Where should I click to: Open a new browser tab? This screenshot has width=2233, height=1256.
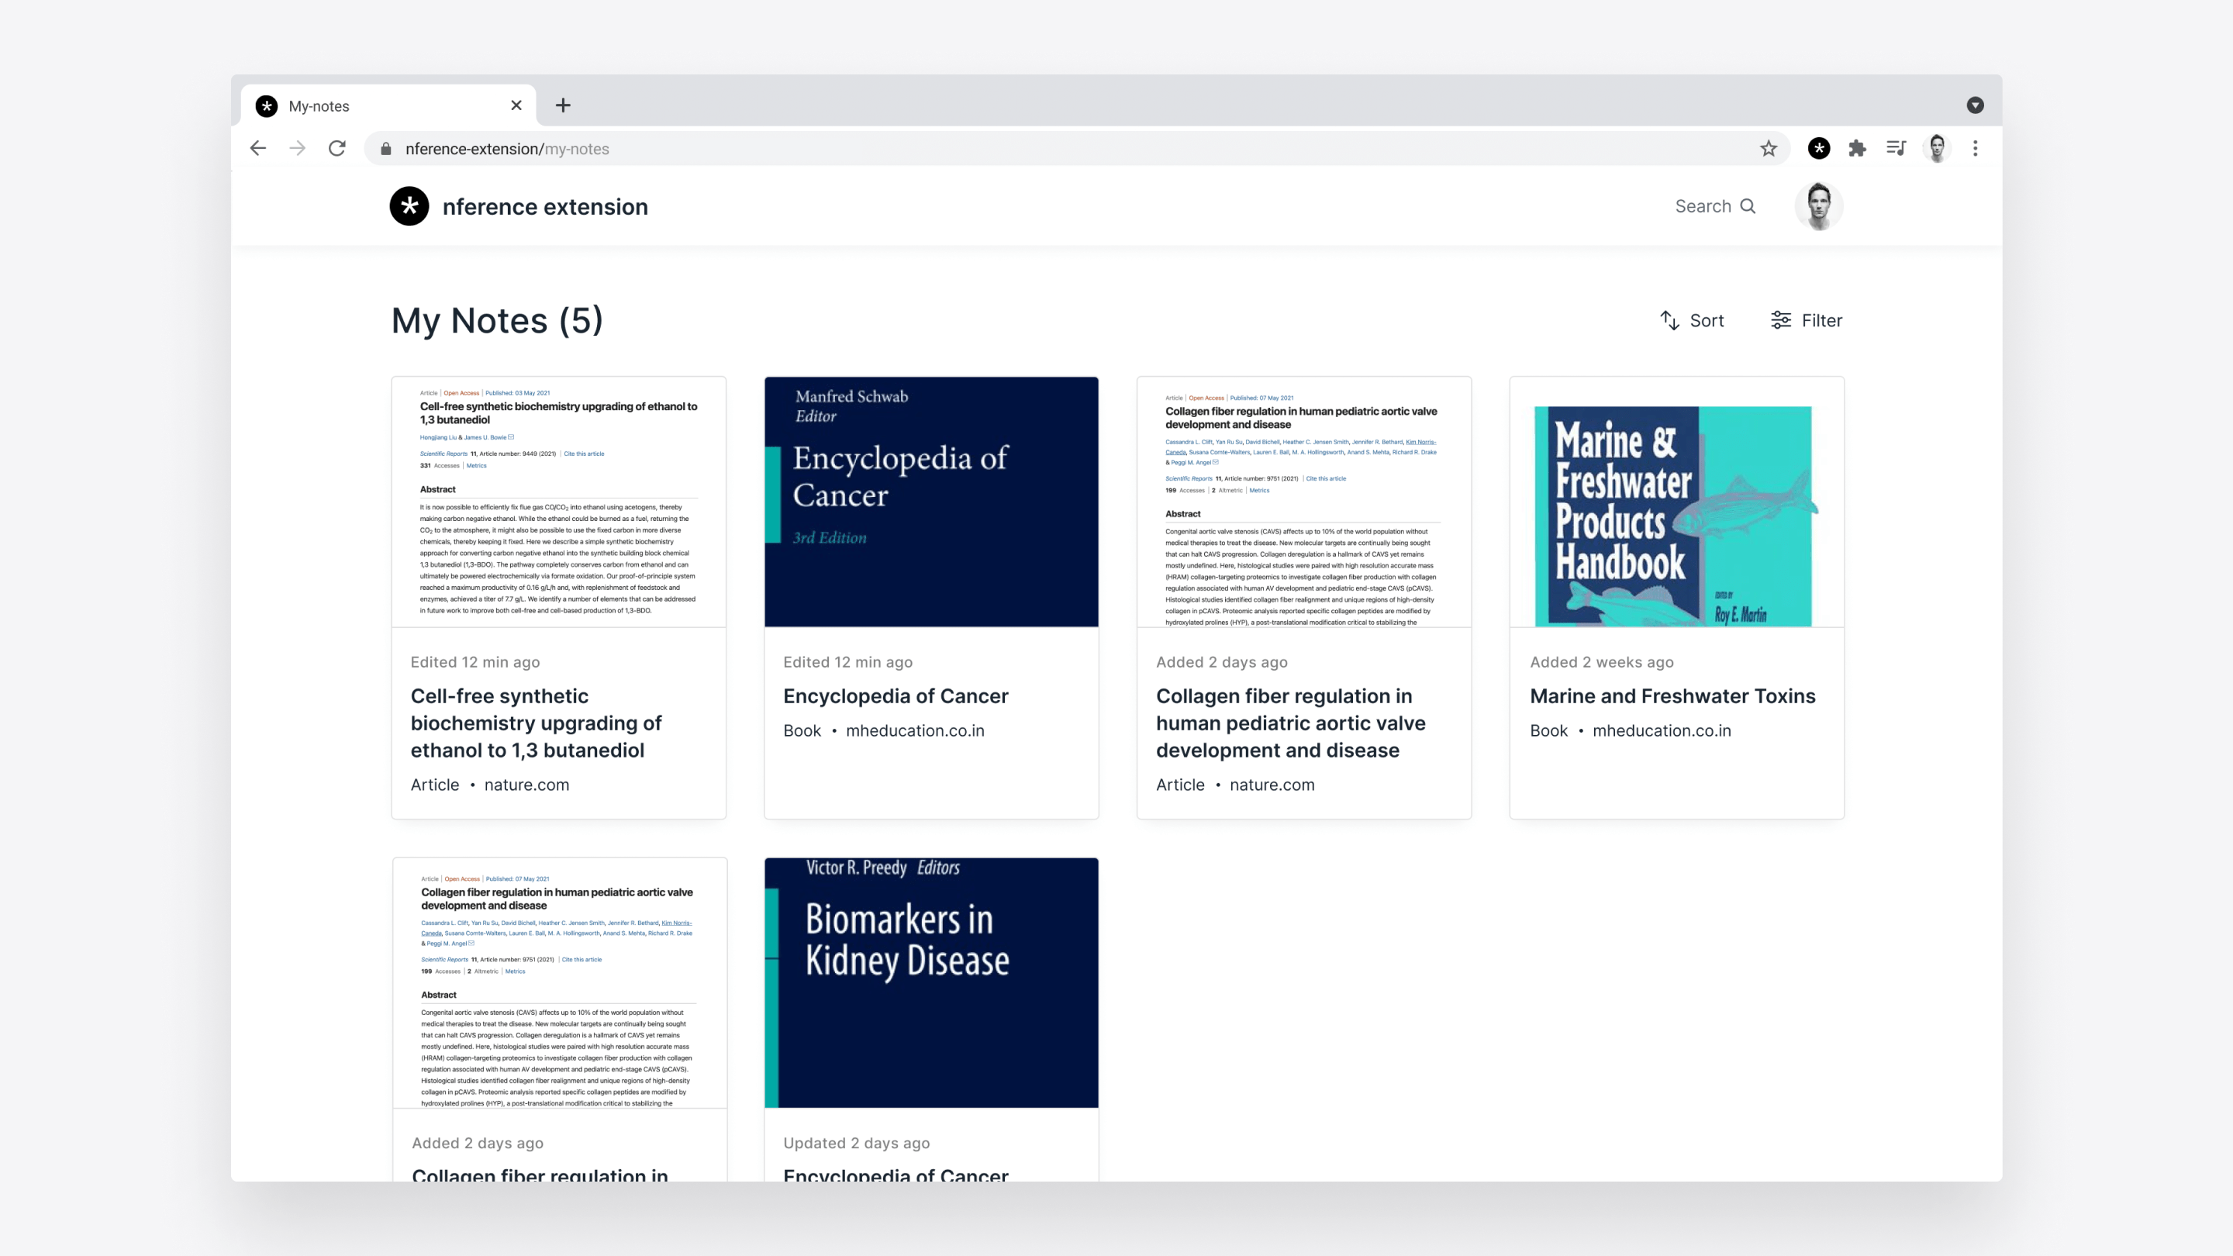pos(563,105)
